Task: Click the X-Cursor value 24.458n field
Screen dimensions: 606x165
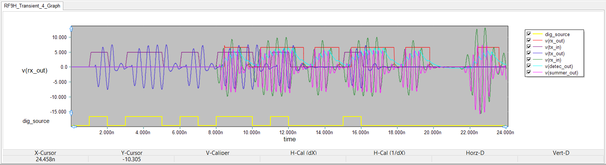Action: (x=45, y=159)
